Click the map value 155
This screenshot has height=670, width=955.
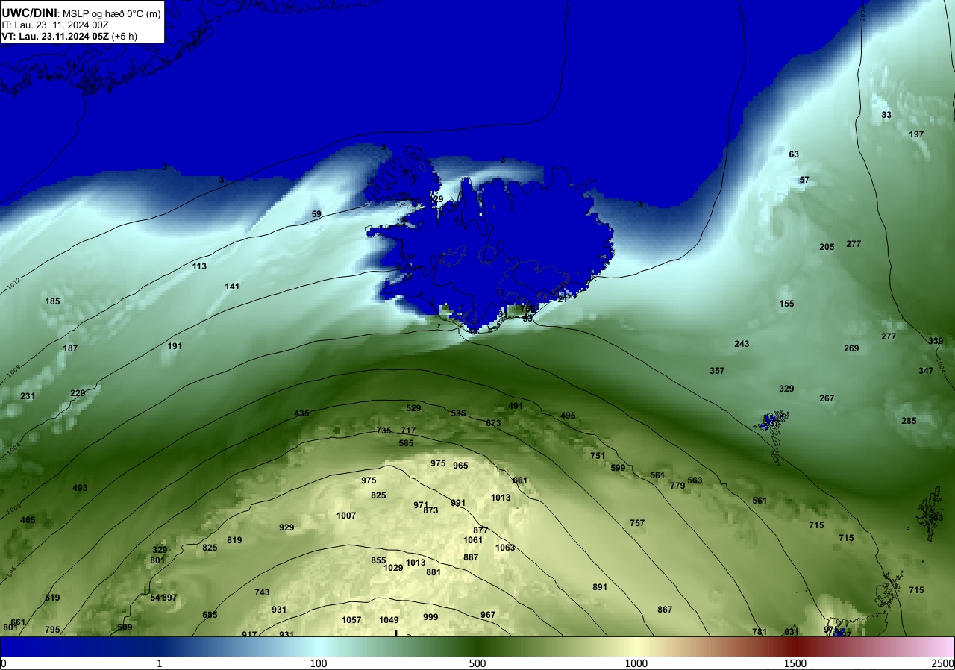(786, 304)
